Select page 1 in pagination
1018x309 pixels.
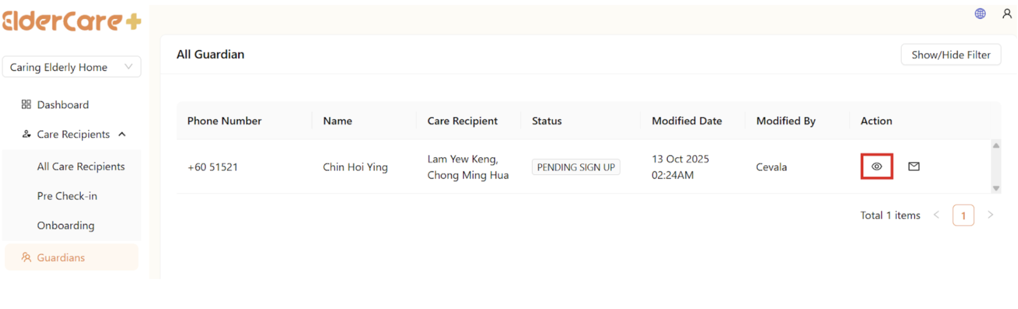pos(963,215)
